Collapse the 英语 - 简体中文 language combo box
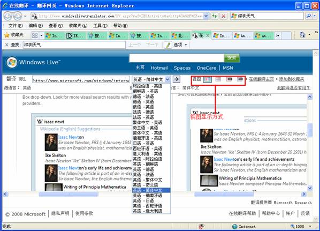Image resolution: width=320 pixels, height=231 pixels. pyautogui.click(x=151, y=79)
